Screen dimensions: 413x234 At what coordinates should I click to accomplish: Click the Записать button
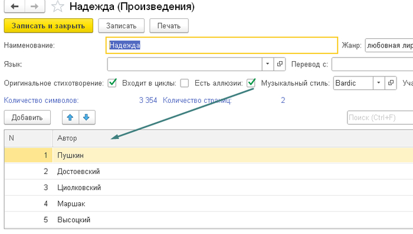tap(121, 26)
